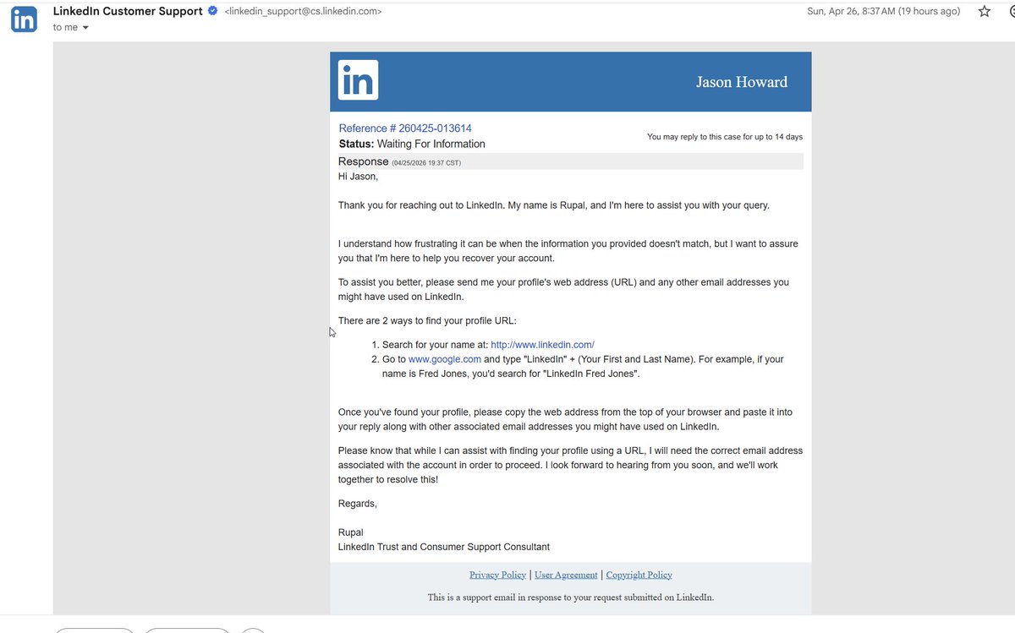
Task: Open the User Agreement footer link
Action: click(x=565, y=574)
